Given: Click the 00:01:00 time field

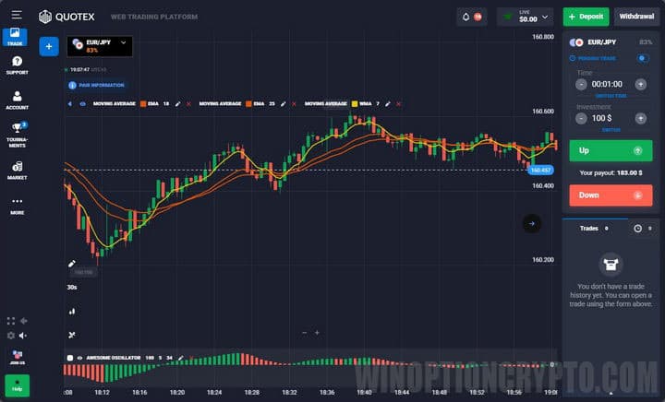Looking at the screenshot, I should pyautogui.click(x=607, y=84).
